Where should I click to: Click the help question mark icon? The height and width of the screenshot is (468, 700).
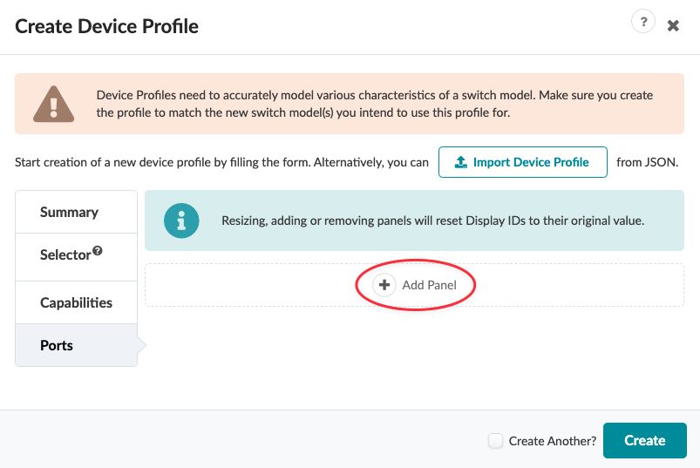point(642,23)
